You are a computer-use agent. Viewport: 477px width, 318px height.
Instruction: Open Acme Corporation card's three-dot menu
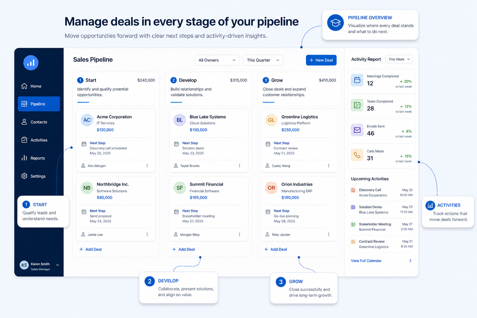coord(147,166)
